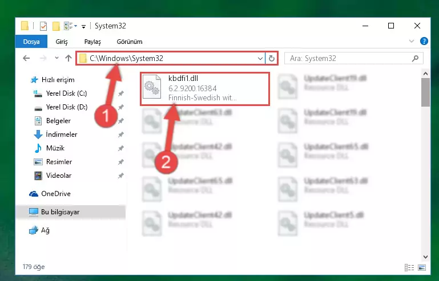Switch to the Görünüm ribbon tab

(x=130, y=42)
